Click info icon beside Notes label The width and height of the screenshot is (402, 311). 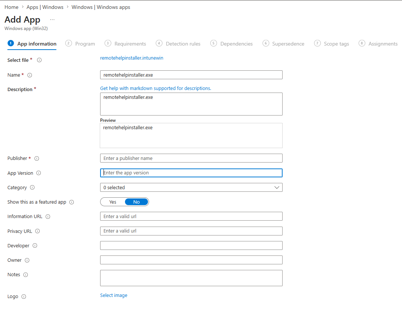click(x=26, y=275)
